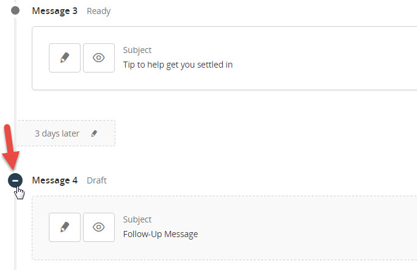Click the dark minus circle beside Message 4

(16, 180)
